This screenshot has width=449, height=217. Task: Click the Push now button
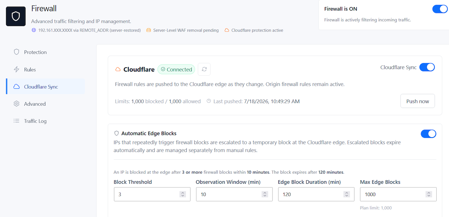pyautogui.click(x=418, y=101)
